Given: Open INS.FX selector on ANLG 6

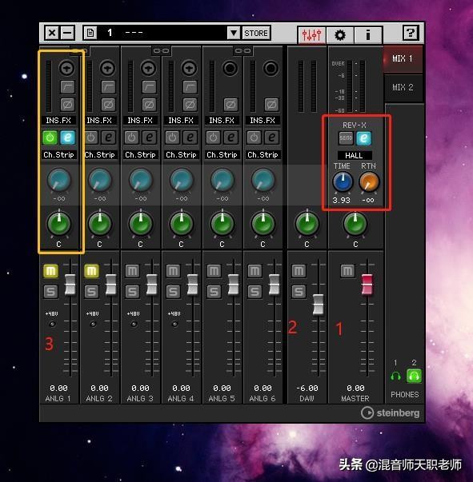Looking at the screenshot, I should (263, 120).
